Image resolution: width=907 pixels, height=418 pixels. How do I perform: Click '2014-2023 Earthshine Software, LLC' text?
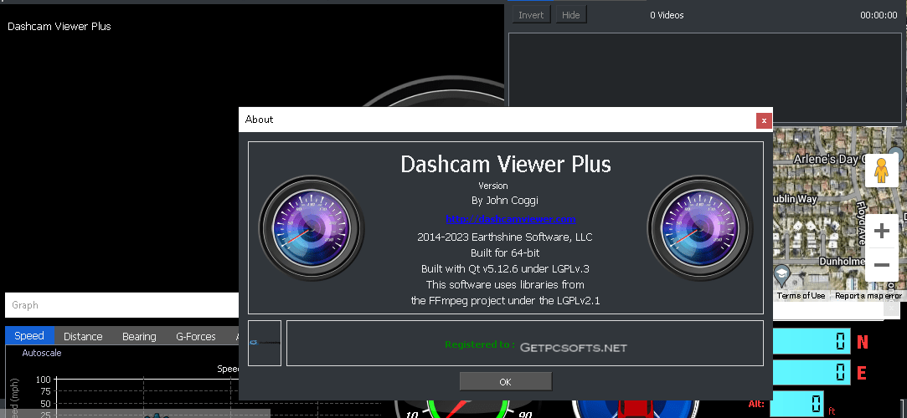pyautogui.click(x=504, y=237)
